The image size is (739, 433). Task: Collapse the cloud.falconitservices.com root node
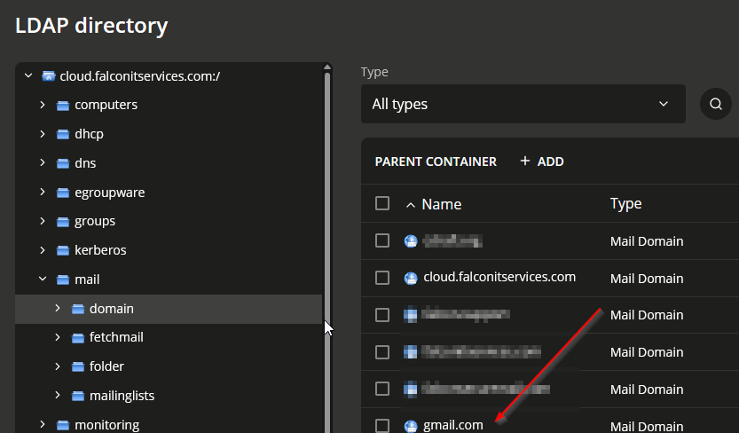(28, 75)
